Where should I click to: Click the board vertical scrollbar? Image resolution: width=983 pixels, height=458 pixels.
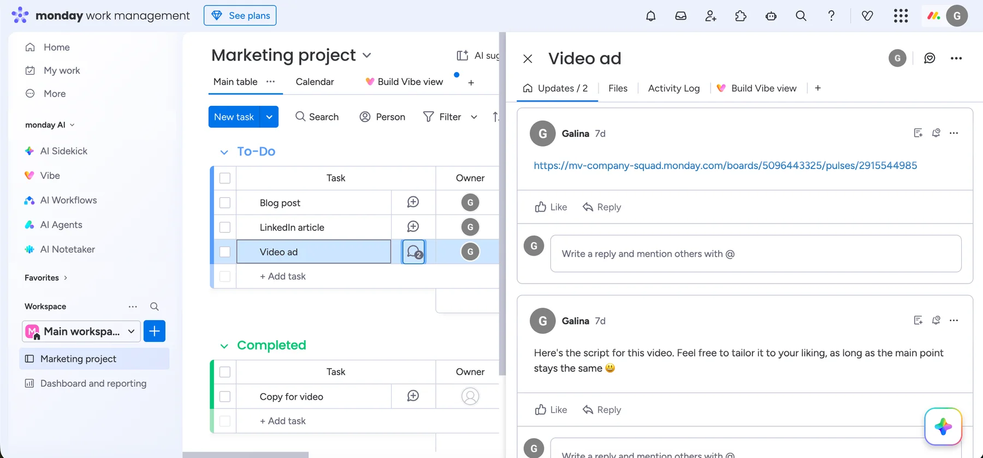point(502,204)
